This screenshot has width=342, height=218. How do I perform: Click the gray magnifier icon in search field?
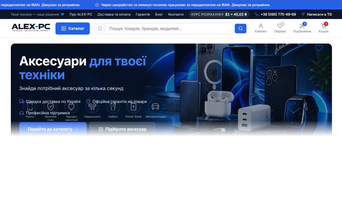click(100, 29)
